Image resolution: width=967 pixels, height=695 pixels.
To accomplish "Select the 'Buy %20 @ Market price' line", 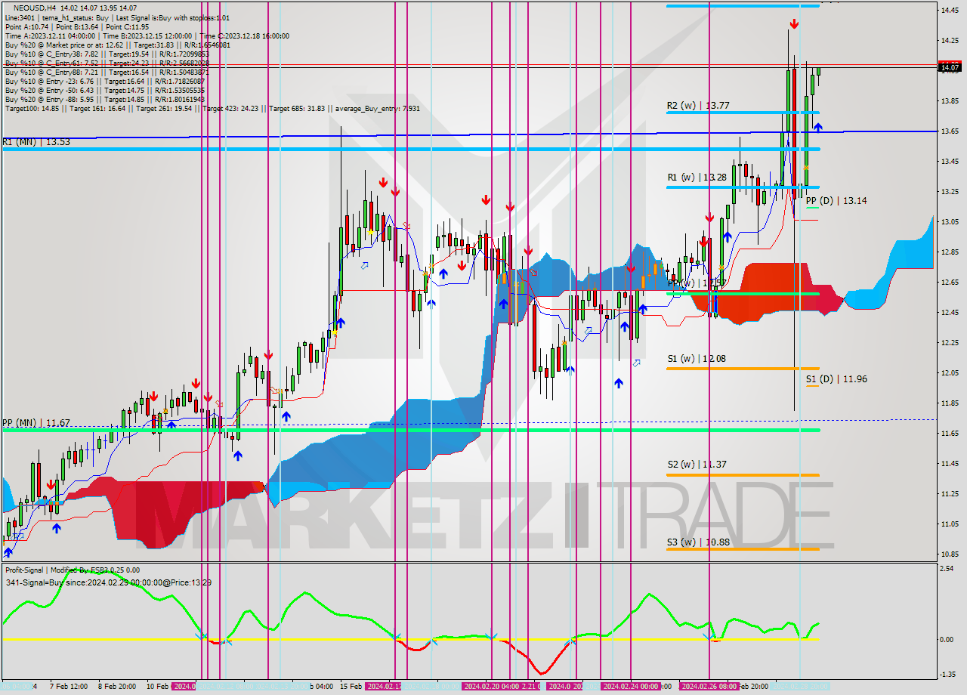I will coord(117,45).
